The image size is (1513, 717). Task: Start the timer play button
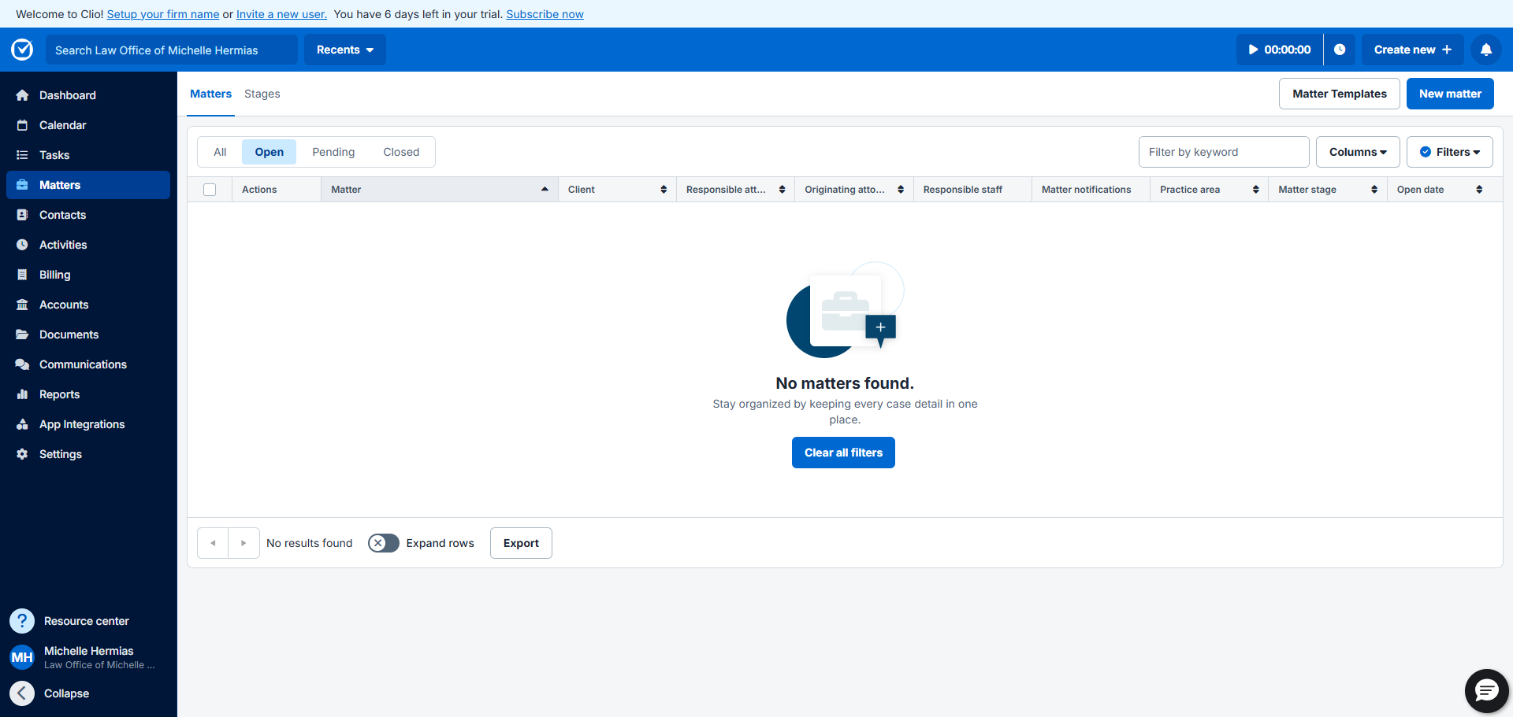click(1253, 50)
